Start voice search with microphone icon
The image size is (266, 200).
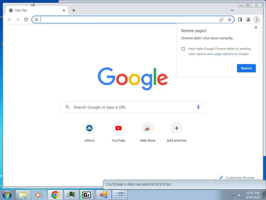click(x=198, y=107)
